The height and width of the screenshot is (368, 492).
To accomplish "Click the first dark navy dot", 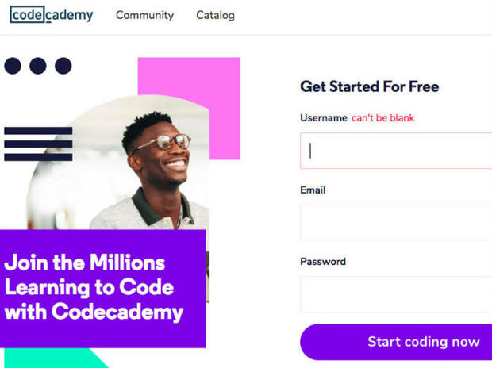I will (x=13, y=66).
